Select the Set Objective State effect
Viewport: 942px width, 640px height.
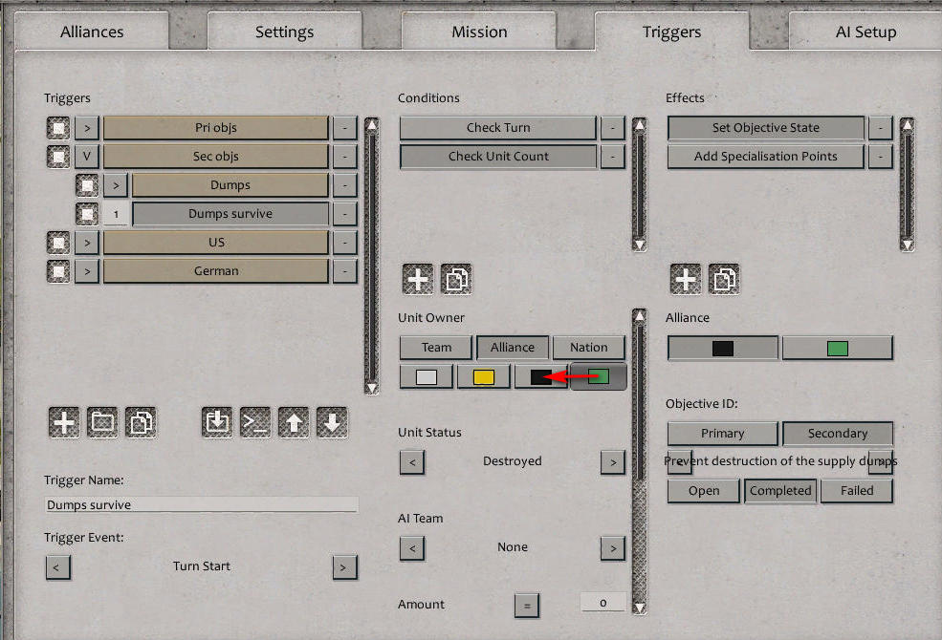[x=766, y=128]
